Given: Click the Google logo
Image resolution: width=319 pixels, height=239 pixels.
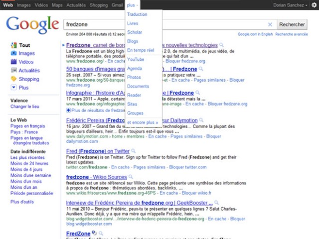Looking at the screenshot, I should [x=32, y=25].
